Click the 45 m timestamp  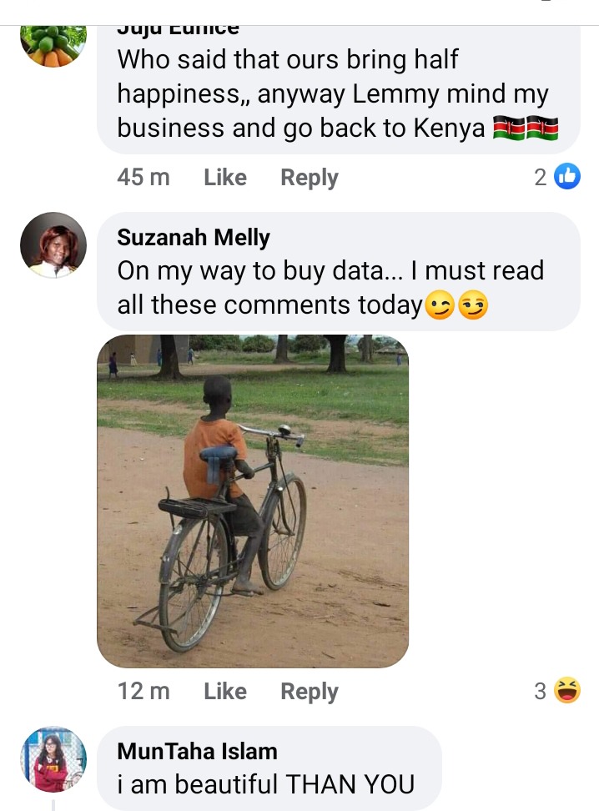pos(143,178)
